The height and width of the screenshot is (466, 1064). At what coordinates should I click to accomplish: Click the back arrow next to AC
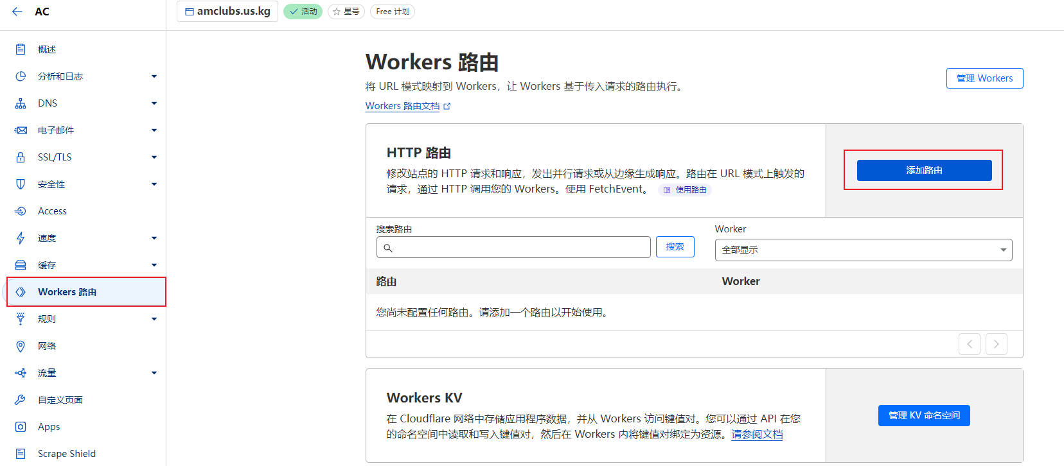tap(17, 12)
